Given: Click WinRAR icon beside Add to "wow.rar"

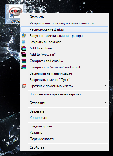Looking at the screenshot, I should coord(24,55).
